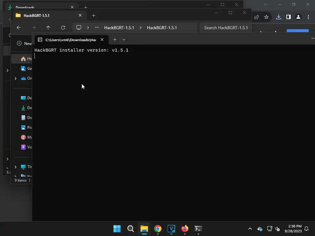The image size is (315, 236).
Task: Click the Chrome share icon
Action: click(x=257, y=17)
